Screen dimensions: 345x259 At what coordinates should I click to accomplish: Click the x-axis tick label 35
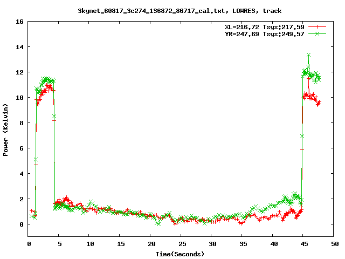pyautogui.click(x=243, y=244)
